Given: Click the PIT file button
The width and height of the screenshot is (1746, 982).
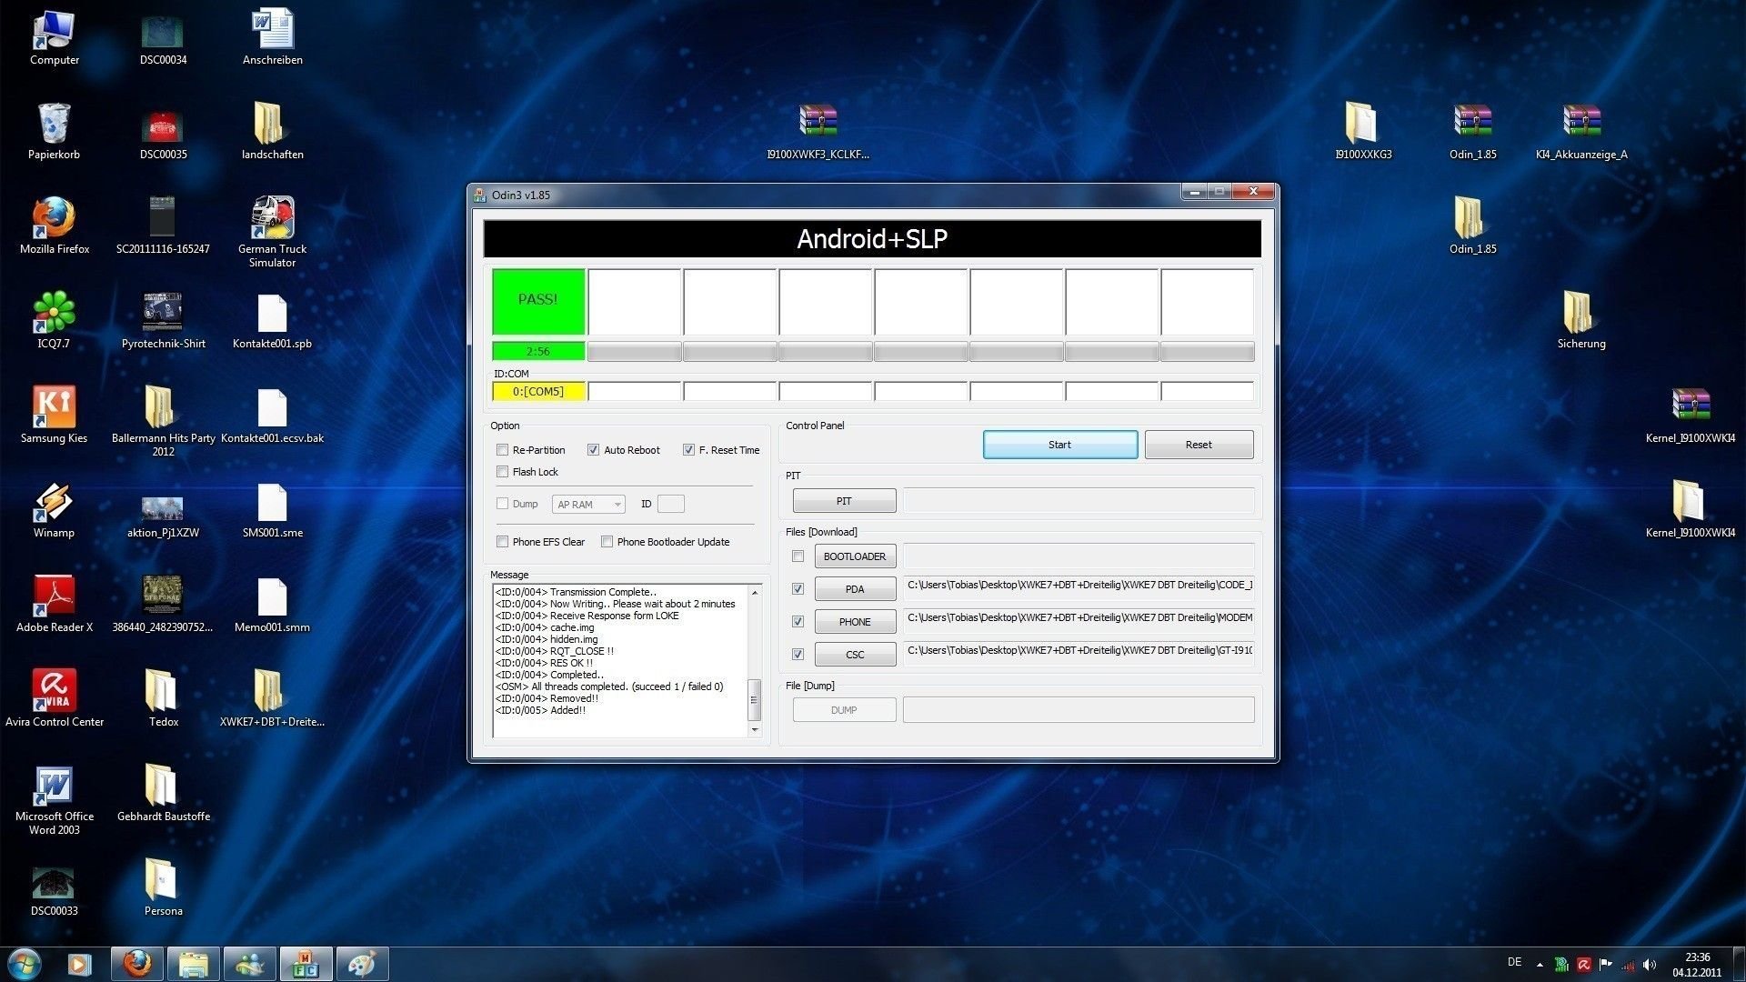Looking at the screenshot, I should (x=844, y=501).
